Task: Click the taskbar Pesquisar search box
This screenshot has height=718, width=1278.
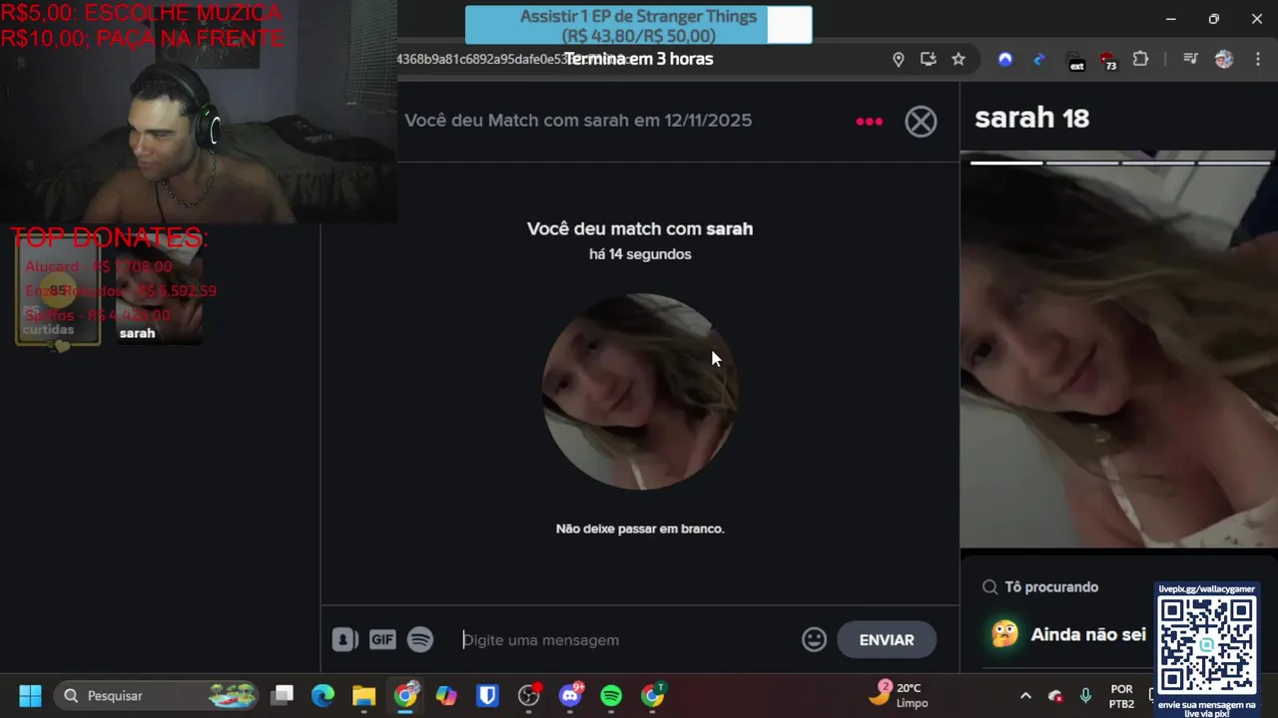Action: [x=158, y=695]
